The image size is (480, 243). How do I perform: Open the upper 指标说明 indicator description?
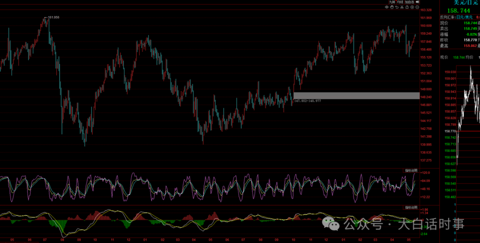point(412,170)
